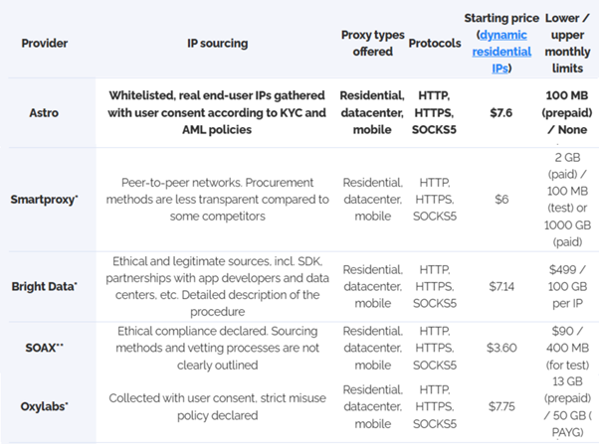This screenshot has width=599, height=444.
Task: Click the Proxy types offered header
Action: point(373,44)
